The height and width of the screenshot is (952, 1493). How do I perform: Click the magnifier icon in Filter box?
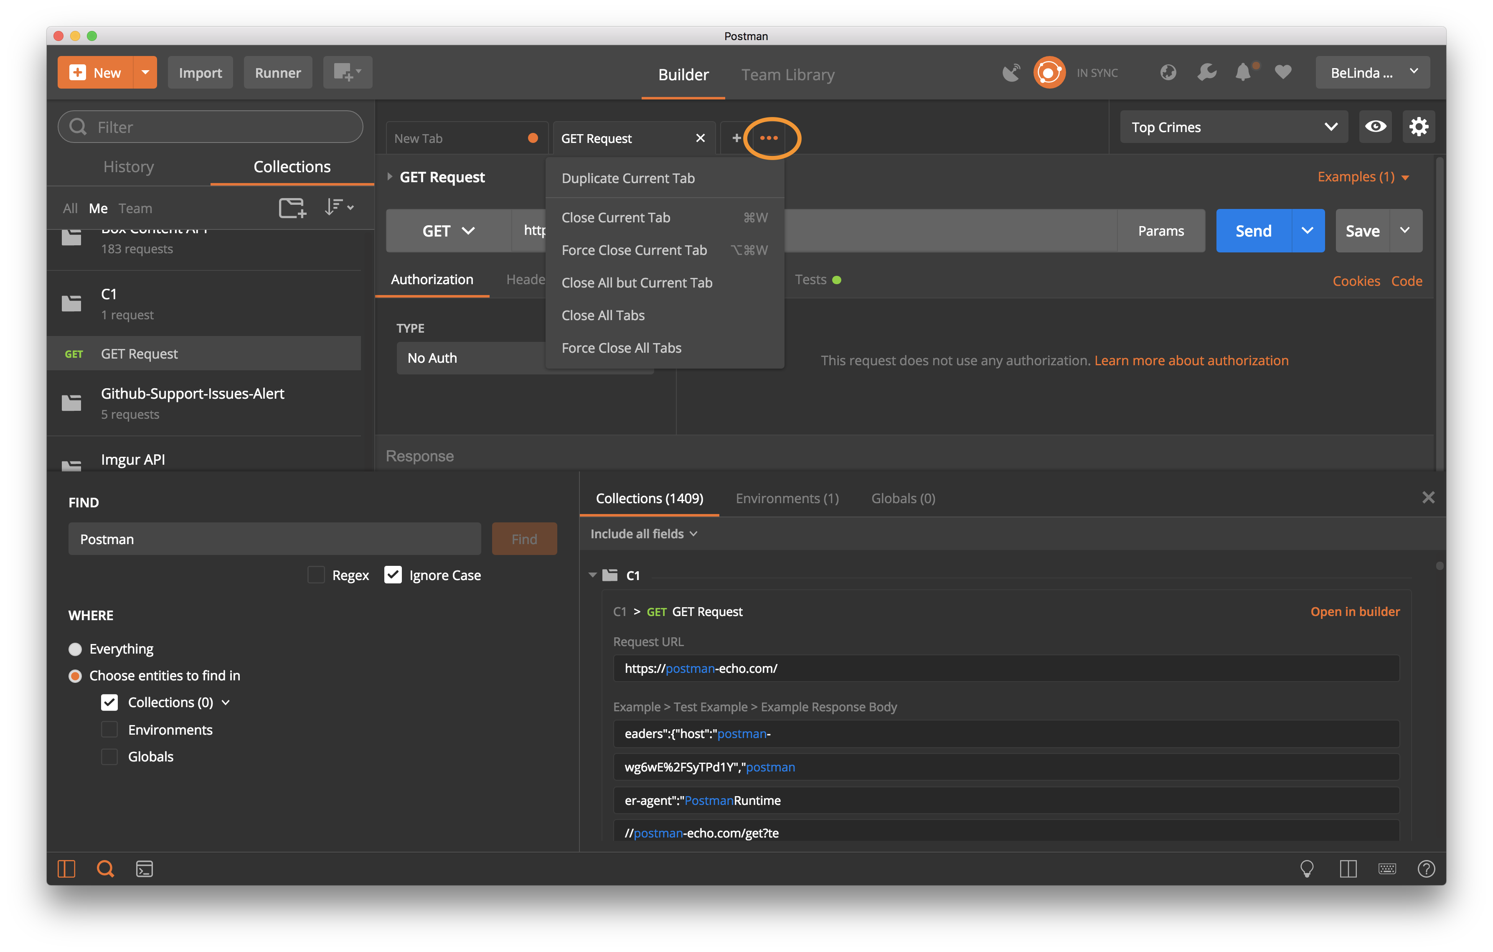click(x=78, y=127)
